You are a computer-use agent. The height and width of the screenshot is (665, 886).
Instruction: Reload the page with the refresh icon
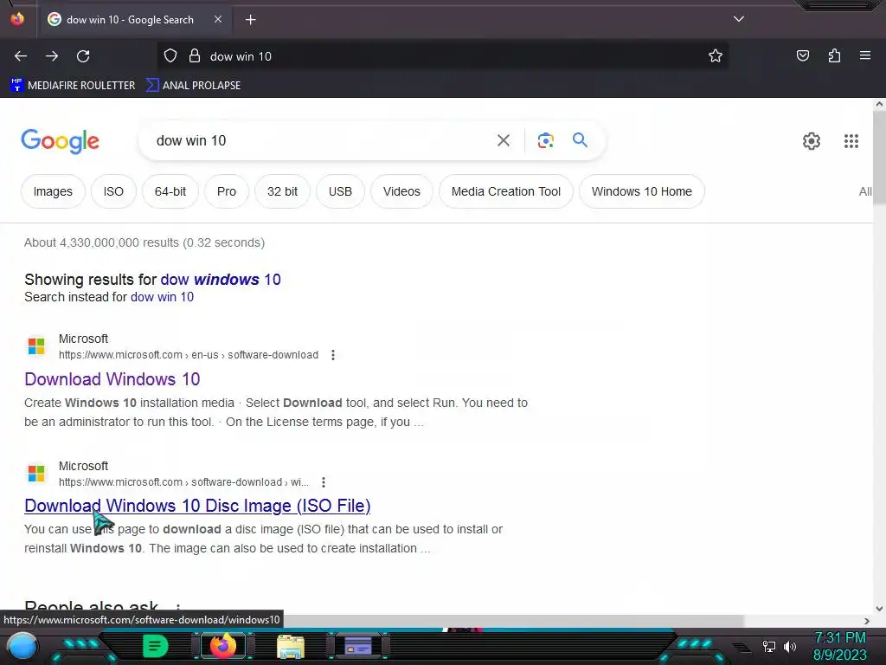click(x=83, y=56)
